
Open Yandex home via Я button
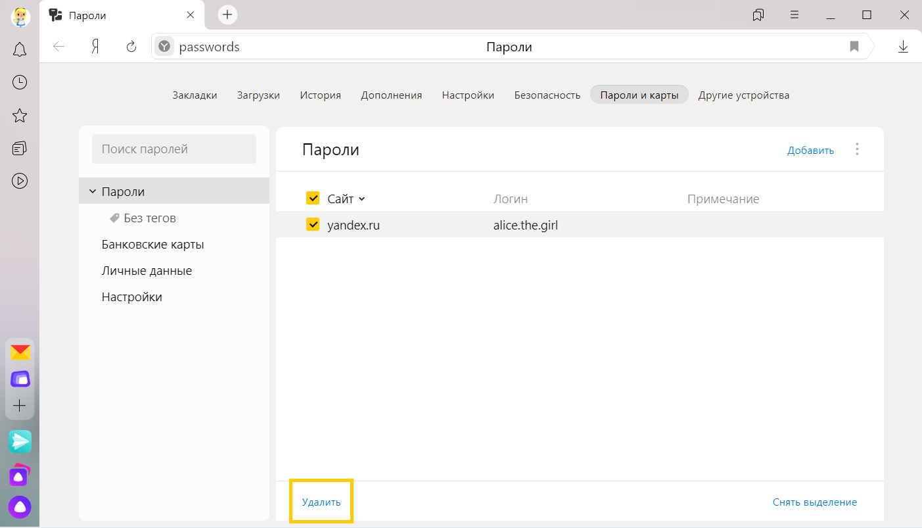point(95,47)
